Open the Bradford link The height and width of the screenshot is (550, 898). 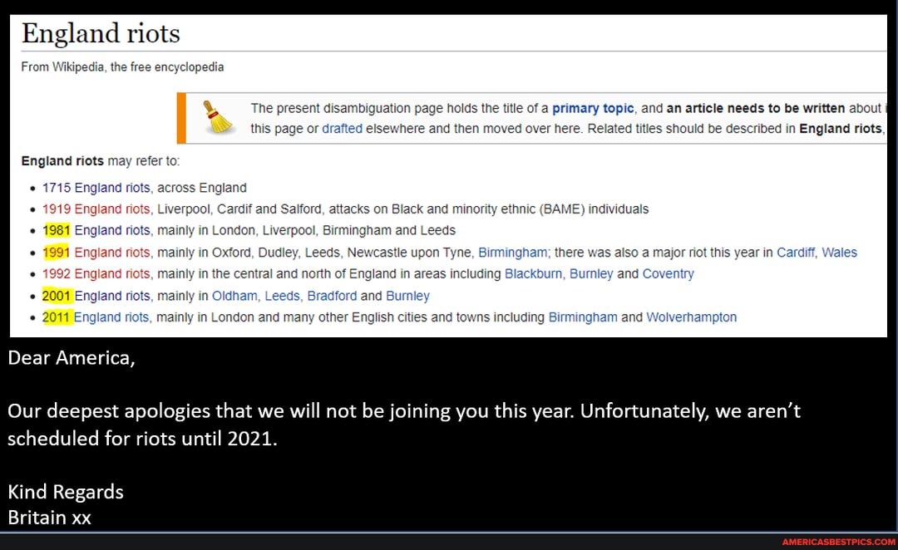[x=332, y=296]
